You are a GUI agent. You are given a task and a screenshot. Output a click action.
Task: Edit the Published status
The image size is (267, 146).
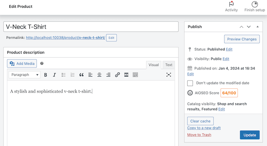pyautogui.click(x=229, y=49)
